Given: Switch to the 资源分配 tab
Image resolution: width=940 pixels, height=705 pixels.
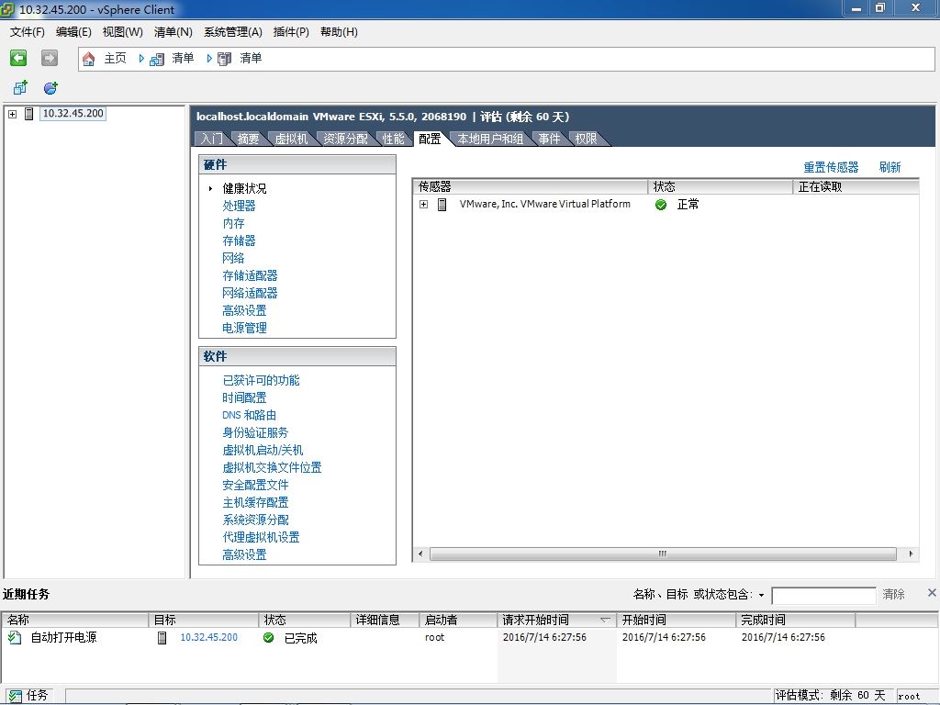Looking at the screenshot, I should (x=346, y=139).
